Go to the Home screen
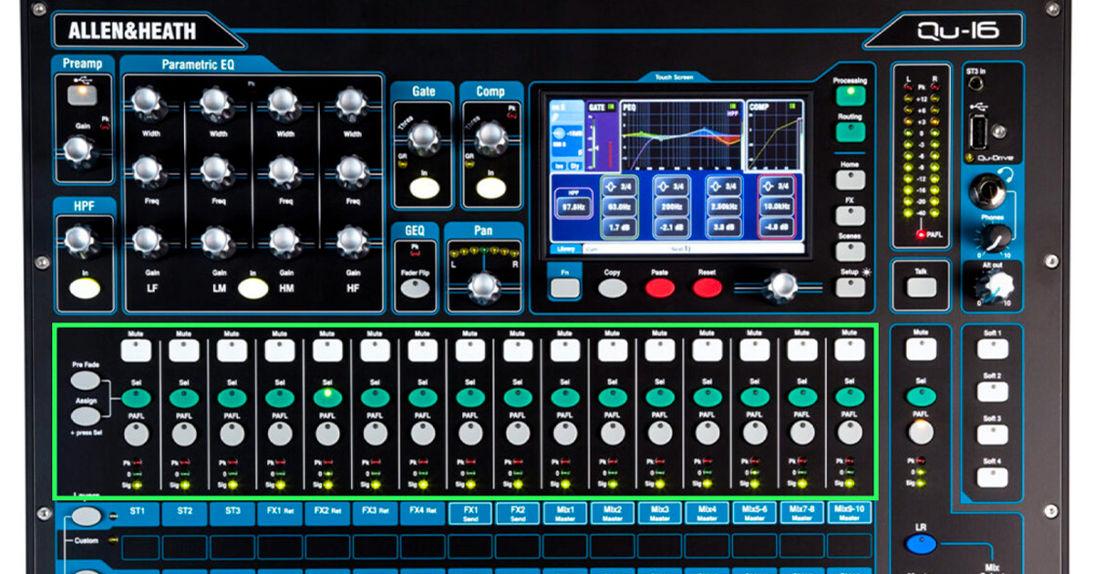Screen dimensions: 1094x574 [x=850, y=179]
